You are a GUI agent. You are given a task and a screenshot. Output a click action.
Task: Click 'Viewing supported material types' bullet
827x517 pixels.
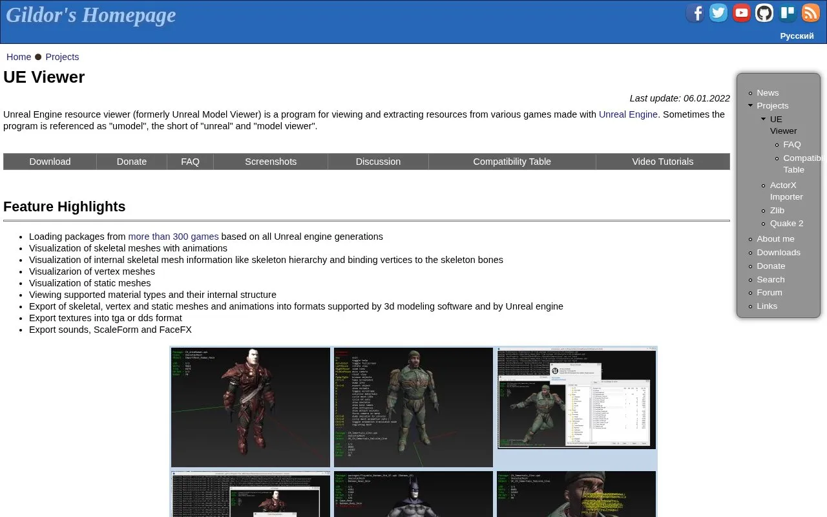[152, 295]
